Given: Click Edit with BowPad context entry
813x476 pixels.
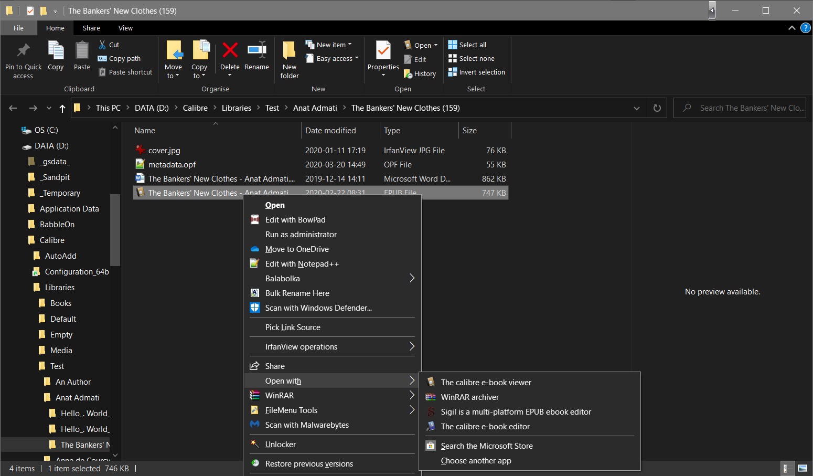Looking at the screenshot, I should (333, 220).
